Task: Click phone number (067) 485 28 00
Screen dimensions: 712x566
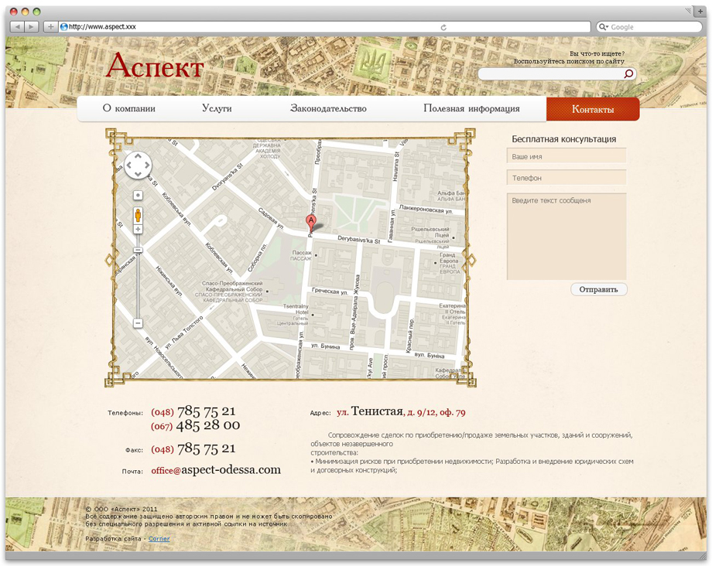Action: coord(195,425)
